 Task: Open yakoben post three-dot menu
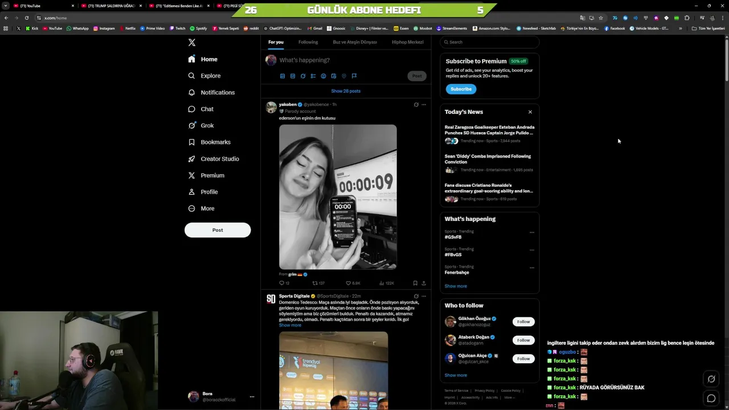(x=424, y=105)
